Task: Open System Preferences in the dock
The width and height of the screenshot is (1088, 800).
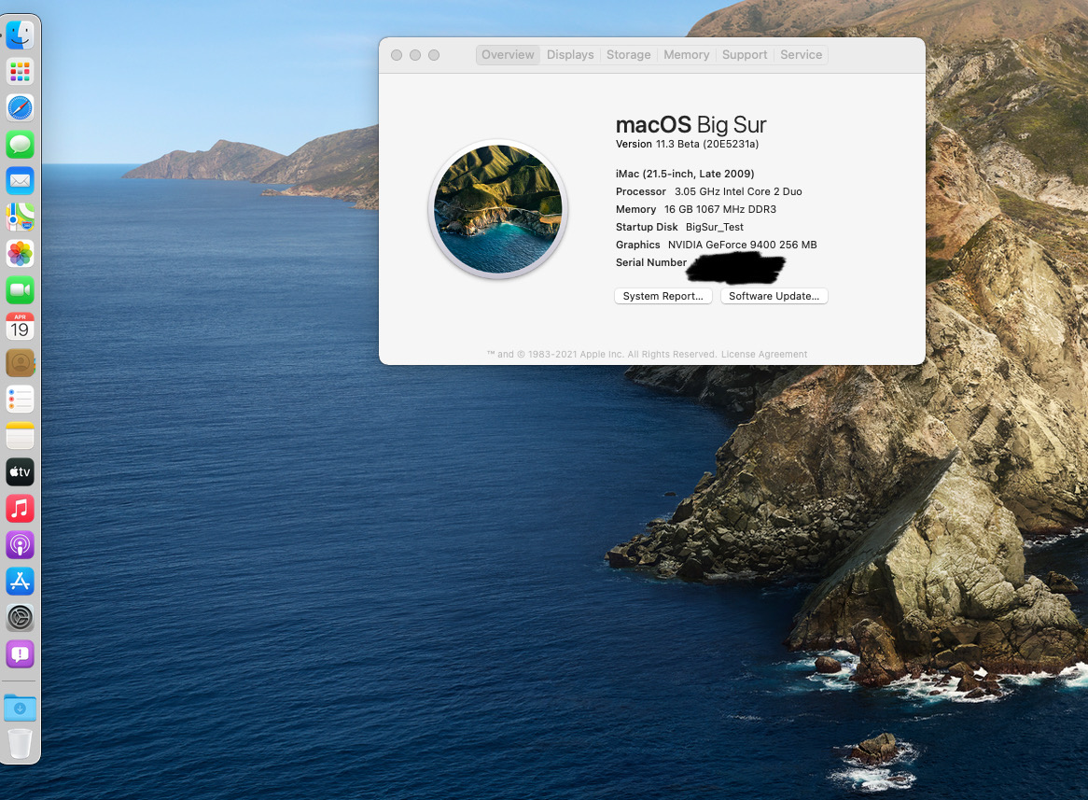Action: tap(21, 617)
